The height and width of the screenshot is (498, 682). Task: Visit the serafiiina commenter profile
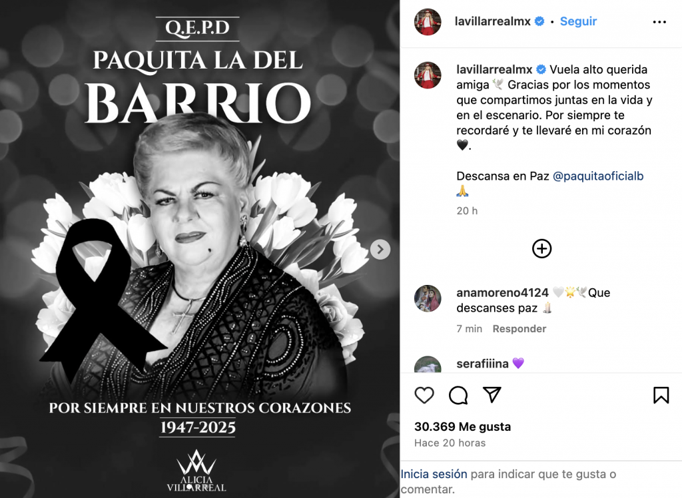[482, 364]
